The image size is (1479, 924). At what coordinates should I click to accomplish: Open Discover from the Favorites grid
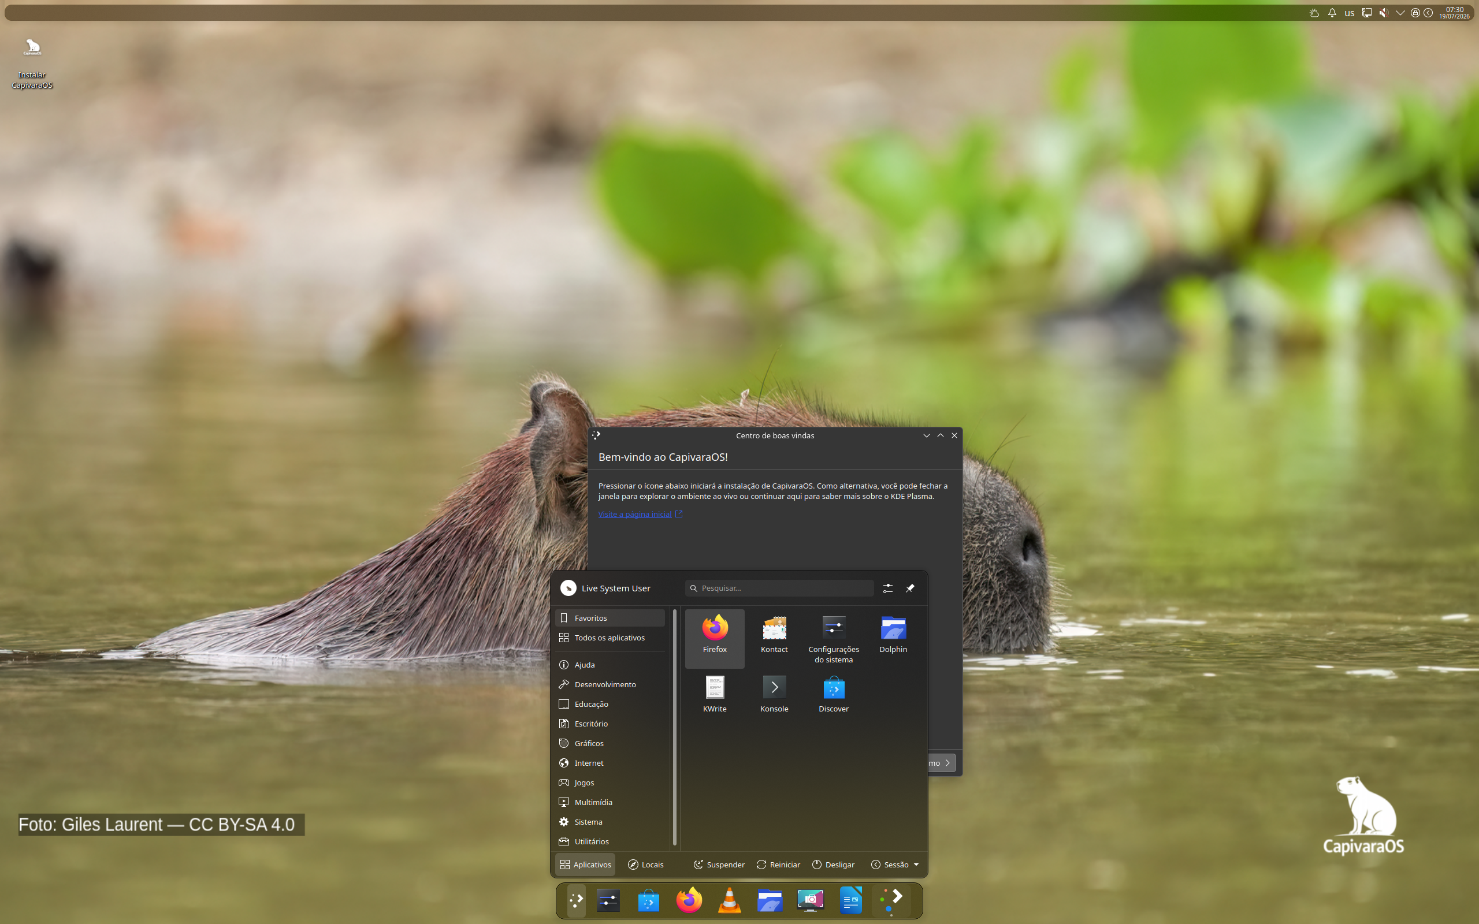(x=834, y=696)
